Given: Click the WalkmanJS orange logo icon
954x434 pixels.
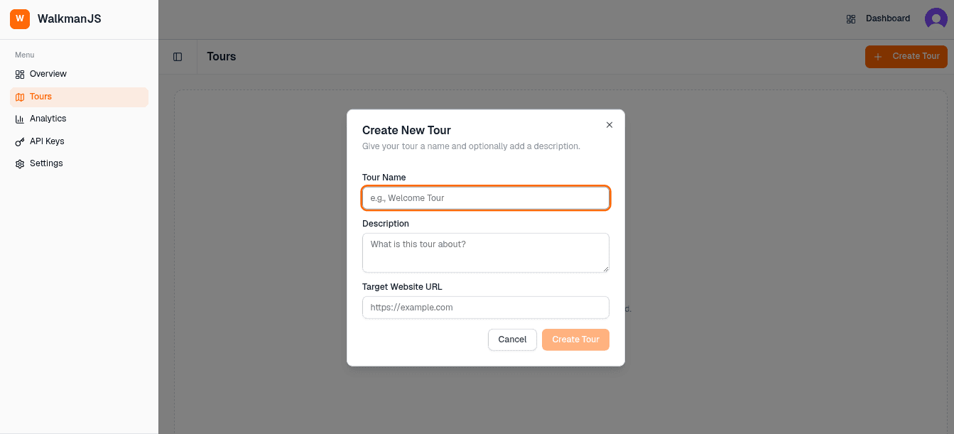Looking at the screenshot, I should coord(20,19).
